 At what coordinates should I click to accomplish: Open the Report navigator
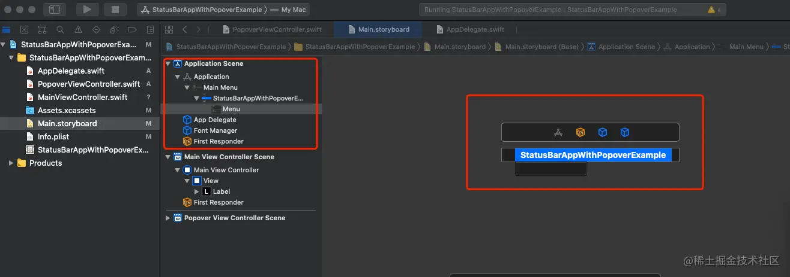coord(150,29)
